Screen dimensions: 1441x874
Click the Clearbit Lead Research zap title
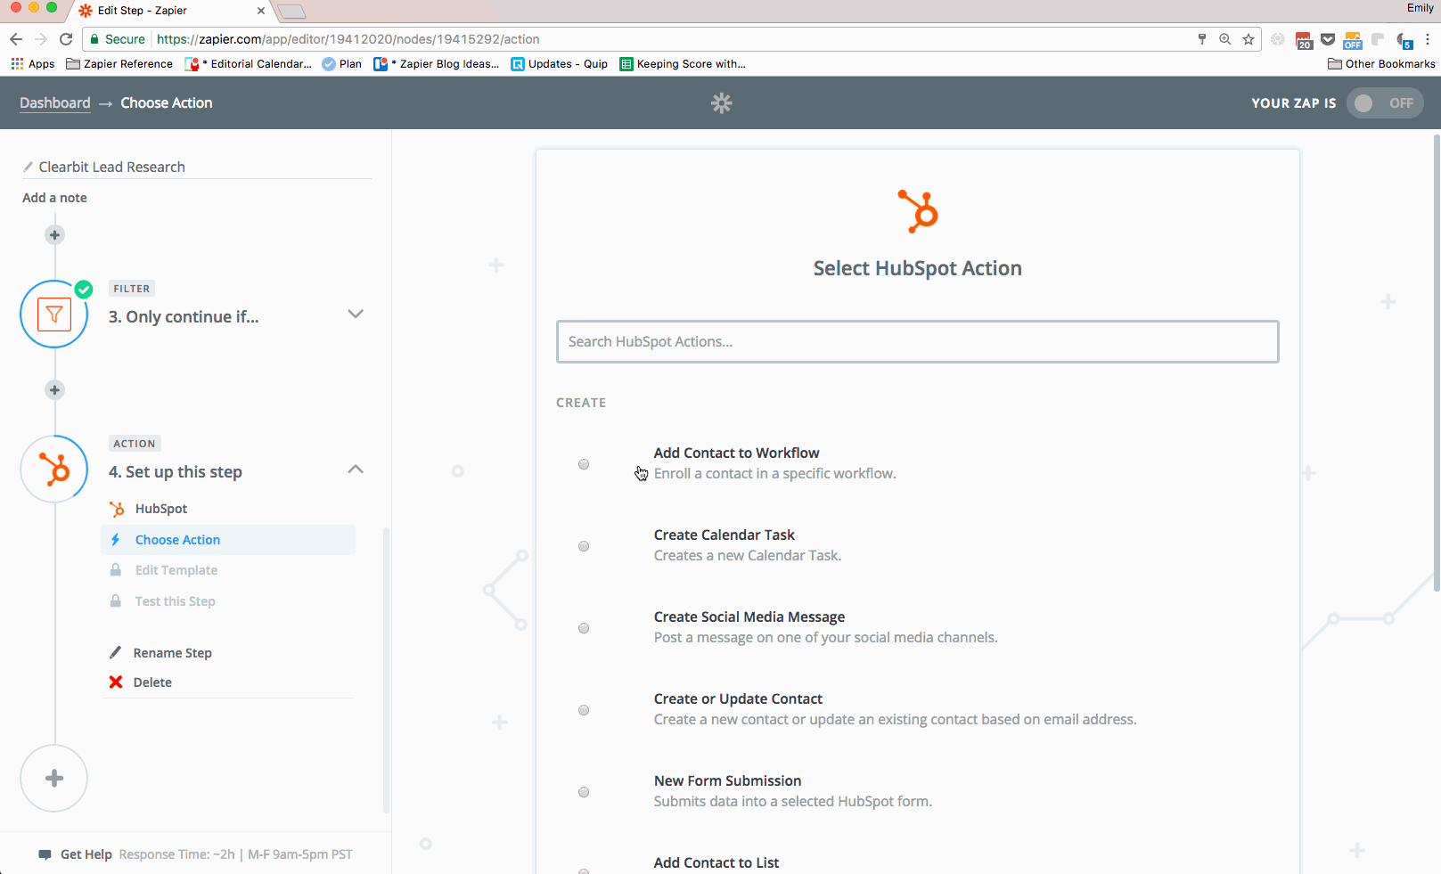click(112, 167)
